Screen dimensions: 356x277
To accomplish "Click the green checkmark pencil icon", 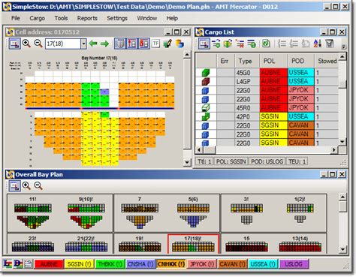I will 167,44.
